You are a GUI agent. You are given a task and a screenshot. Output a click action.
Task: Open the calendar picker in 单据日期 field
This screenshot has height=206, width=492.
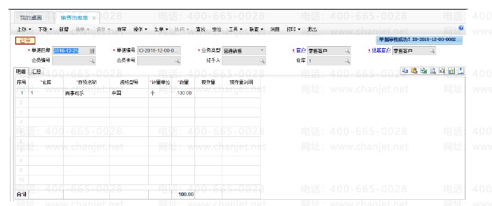pos(92,51)
